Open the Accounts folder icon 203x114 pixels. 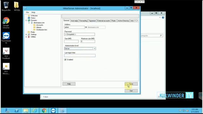click(x=34, y=25)
